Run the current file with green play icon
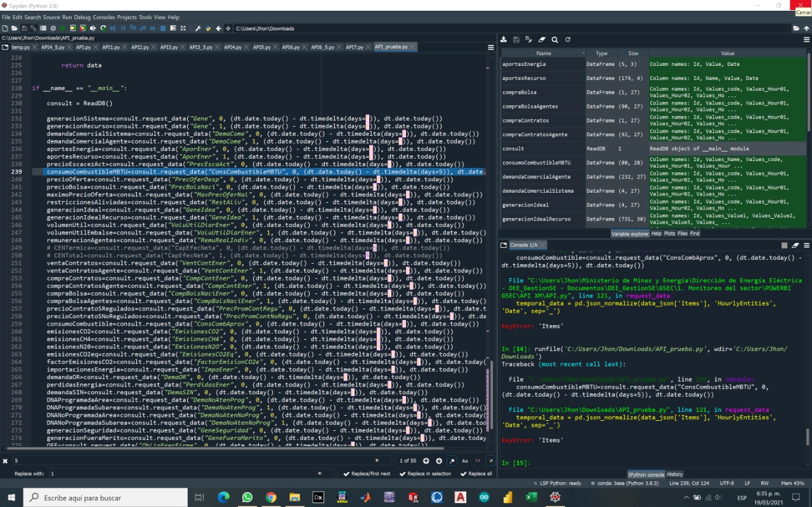The image size is (812, 507). (x=63, y=29)
